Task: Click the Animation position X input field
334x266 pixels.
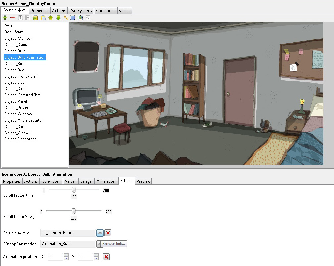Action: [x=56, y=257]
